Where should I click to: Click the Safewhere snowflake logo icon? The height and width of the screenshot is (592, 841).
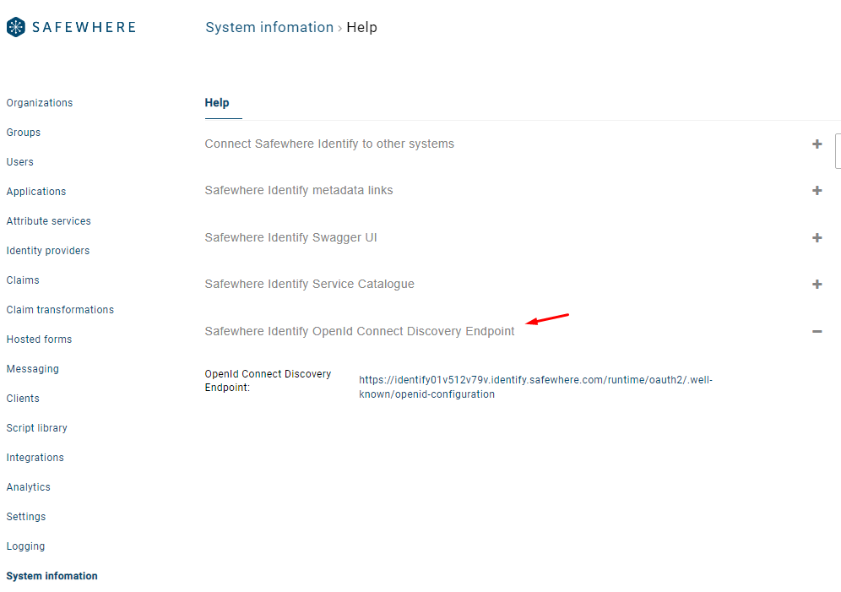16,27
